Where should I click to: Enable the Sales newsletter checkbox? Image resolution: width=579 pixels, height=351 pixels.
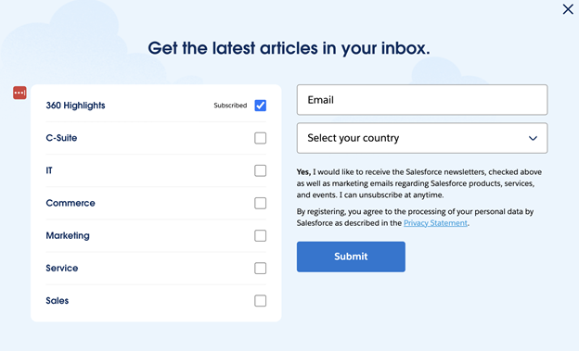(261, 301)
